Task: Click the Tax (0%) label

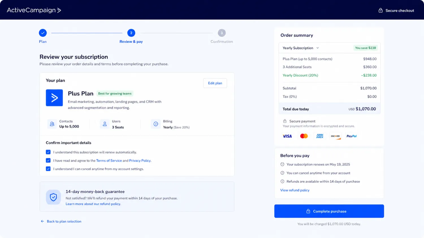Action: coord(290,97)
